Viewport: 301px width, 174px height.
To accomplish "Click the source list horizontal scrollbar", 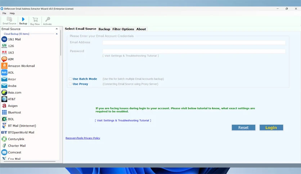I will [30, 161].
